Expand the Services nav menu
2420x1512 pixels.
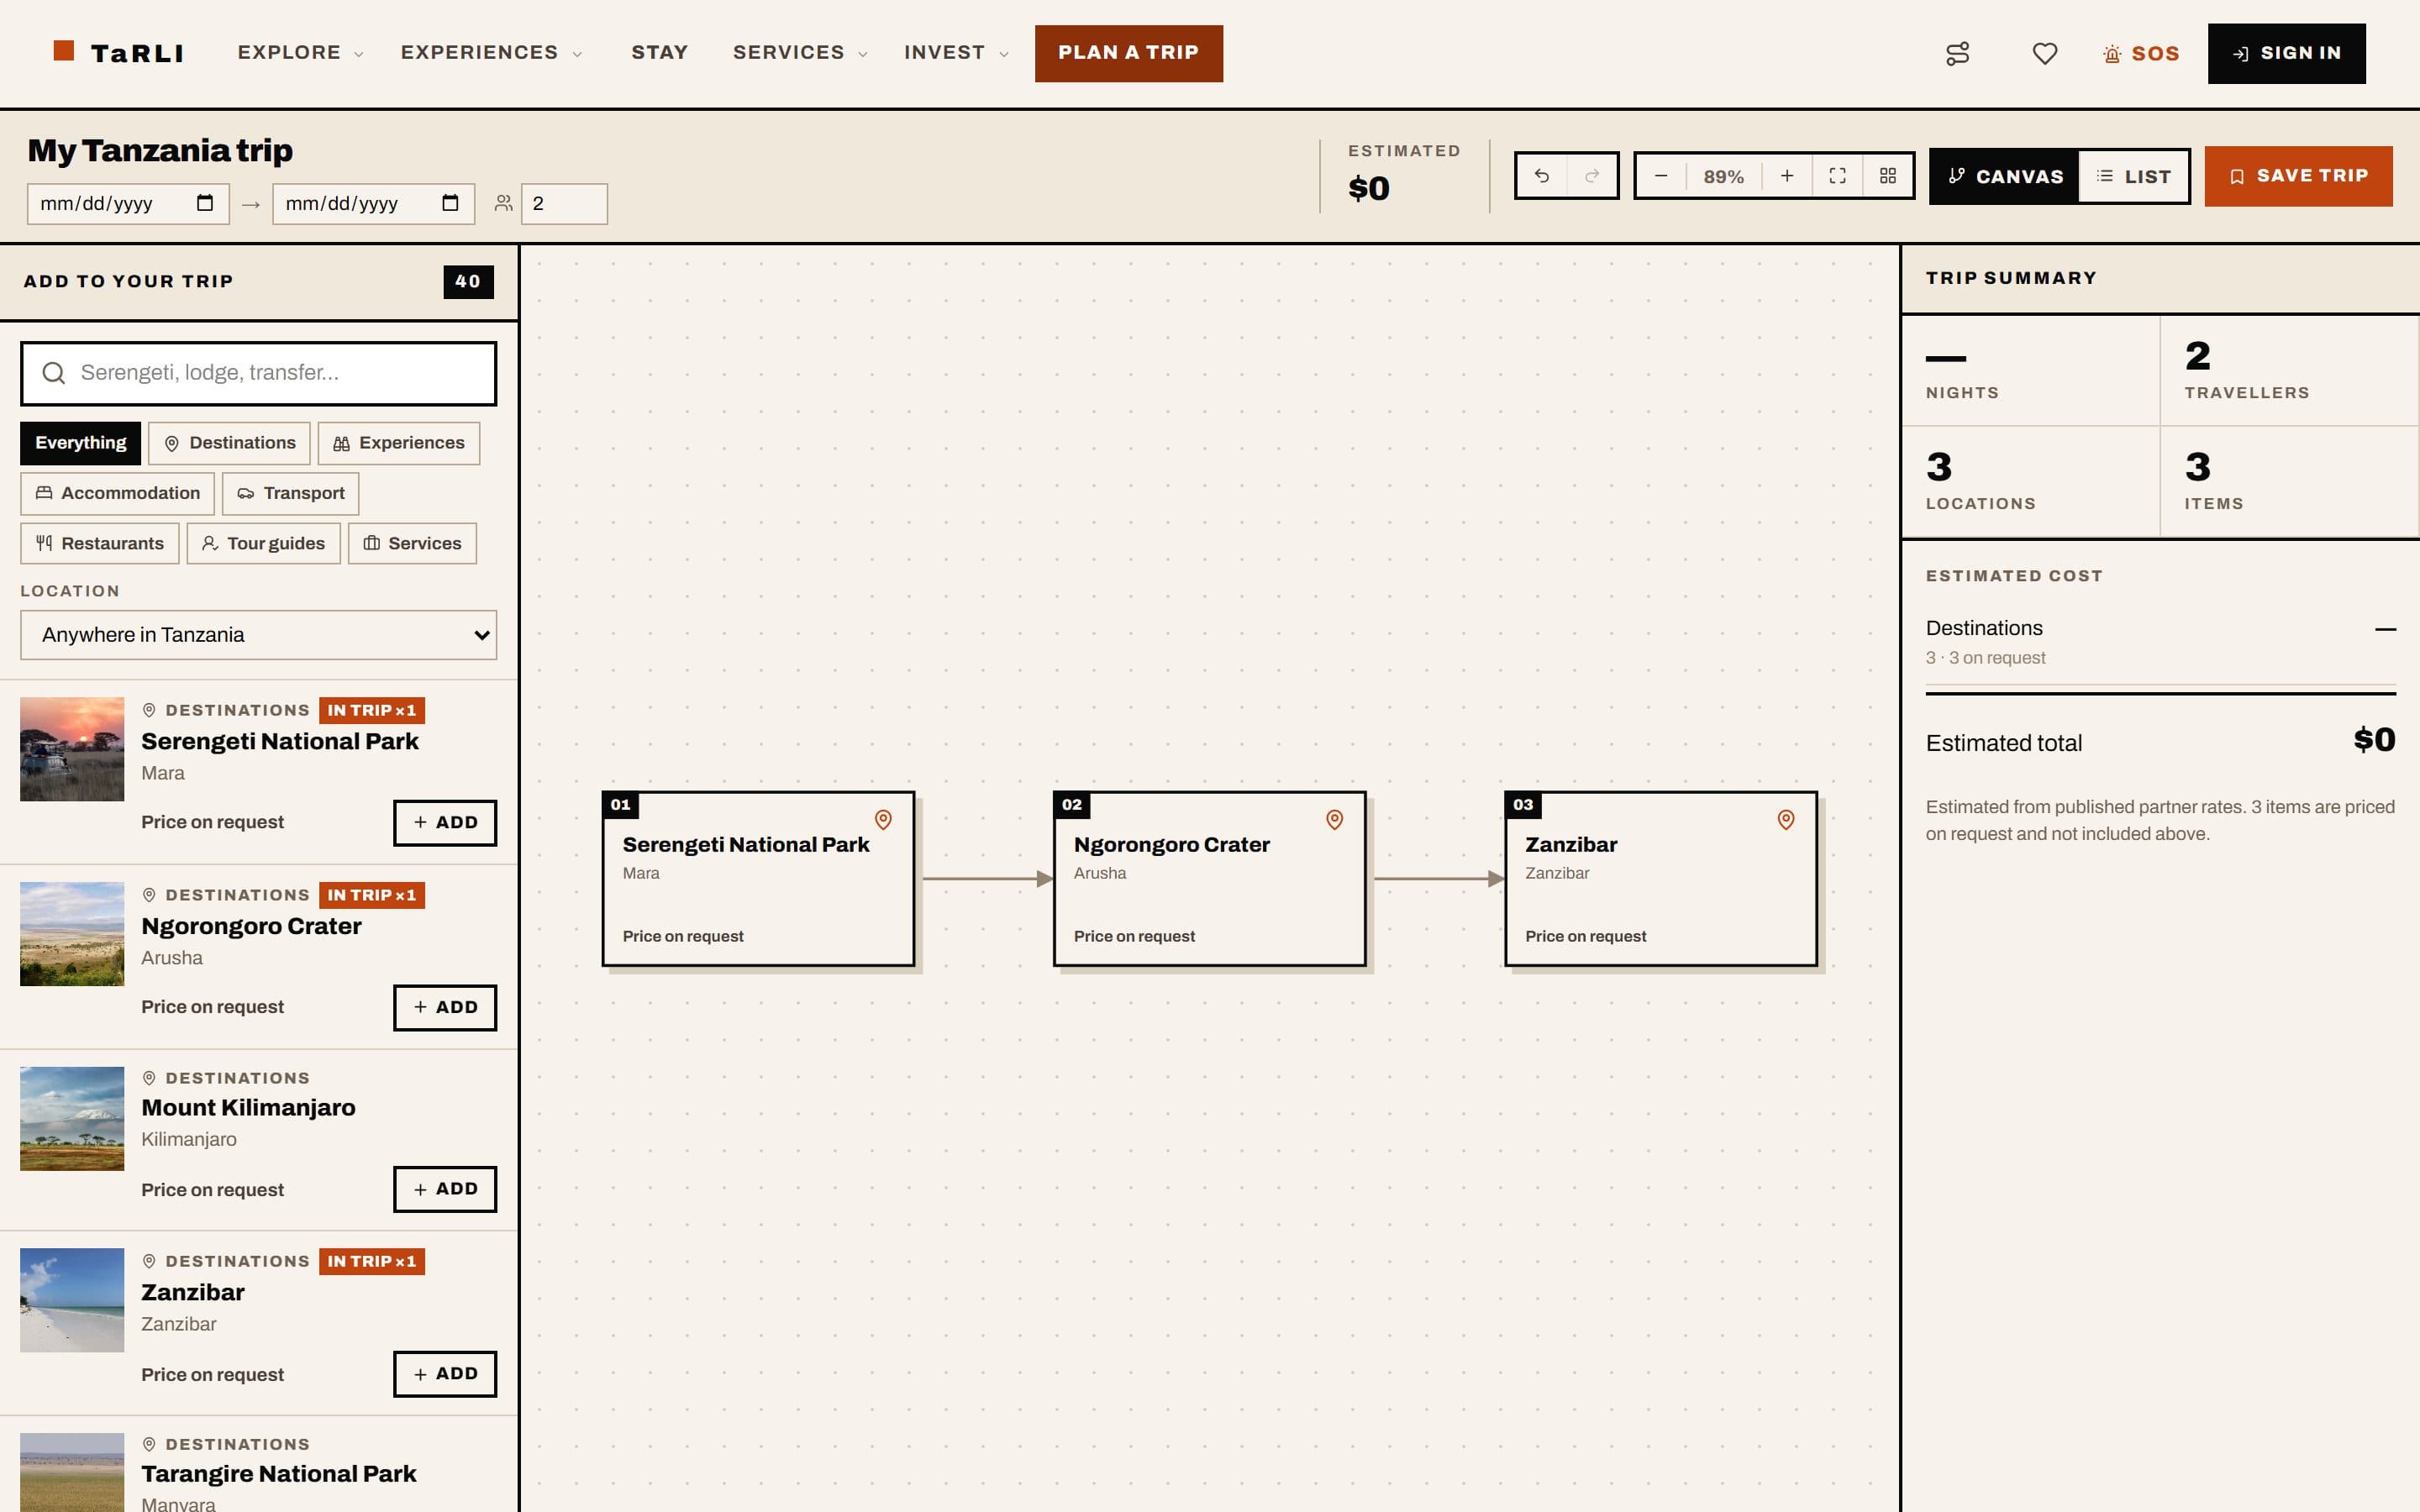(x=800, y=52)
